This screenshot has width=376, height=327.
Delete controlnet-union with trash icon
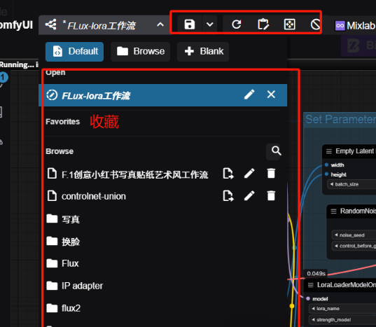pos(271,195)
